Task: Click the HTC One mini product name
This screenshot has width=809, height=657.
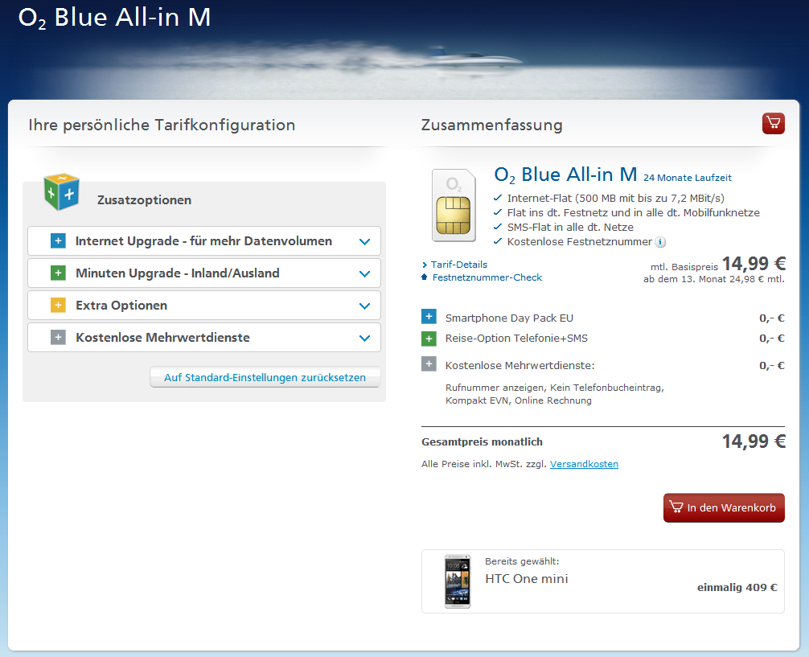Action: coord(526,578)
